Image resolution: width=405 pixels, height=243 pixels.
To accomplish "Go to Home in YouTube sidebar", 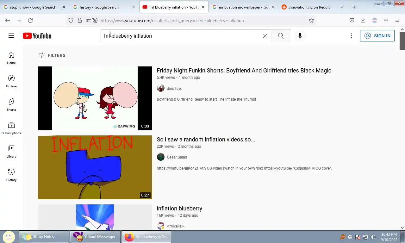I will (11, 58).
